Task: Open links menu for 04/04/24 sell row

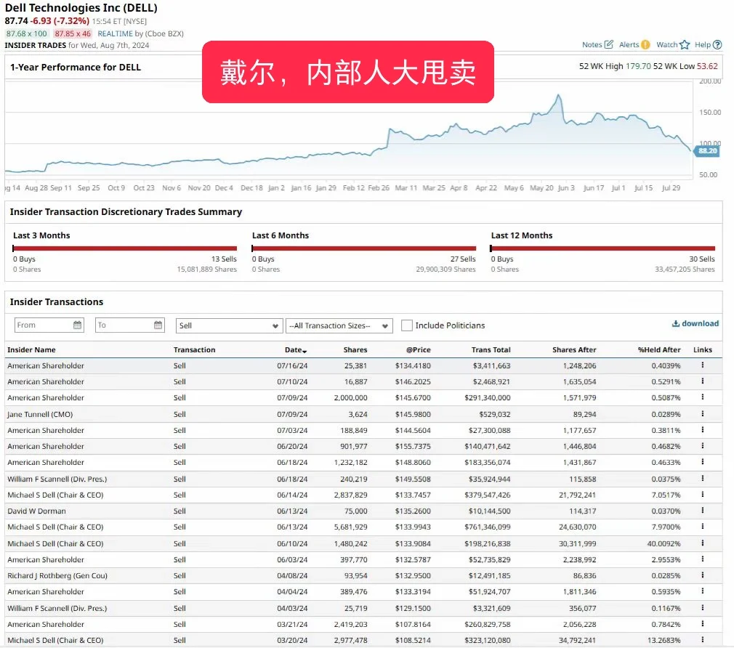Action: pyautogui.click(x=703, y=591)
